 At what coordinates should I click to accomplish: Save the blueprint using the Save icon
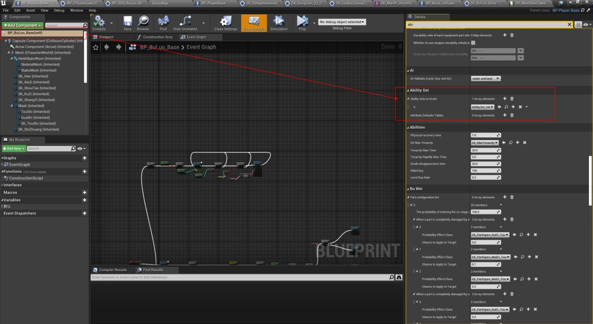point(128,23)
